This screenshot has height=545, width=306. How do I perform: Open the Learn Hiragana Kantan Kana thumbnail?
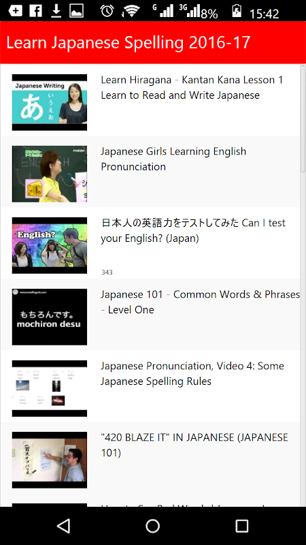pos(50,102)
